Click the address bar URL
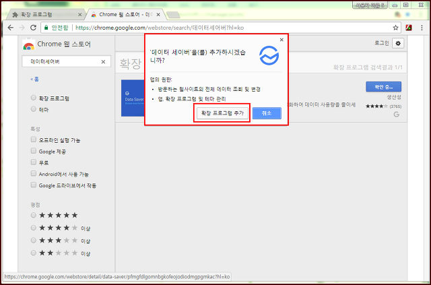The height and width of the screenshot is (285, 431). pyautogui.click(x=160, y=28)
